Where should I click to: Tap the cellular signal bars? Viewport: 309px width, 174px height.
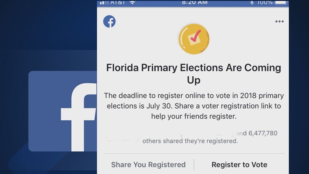coord(104,2)
